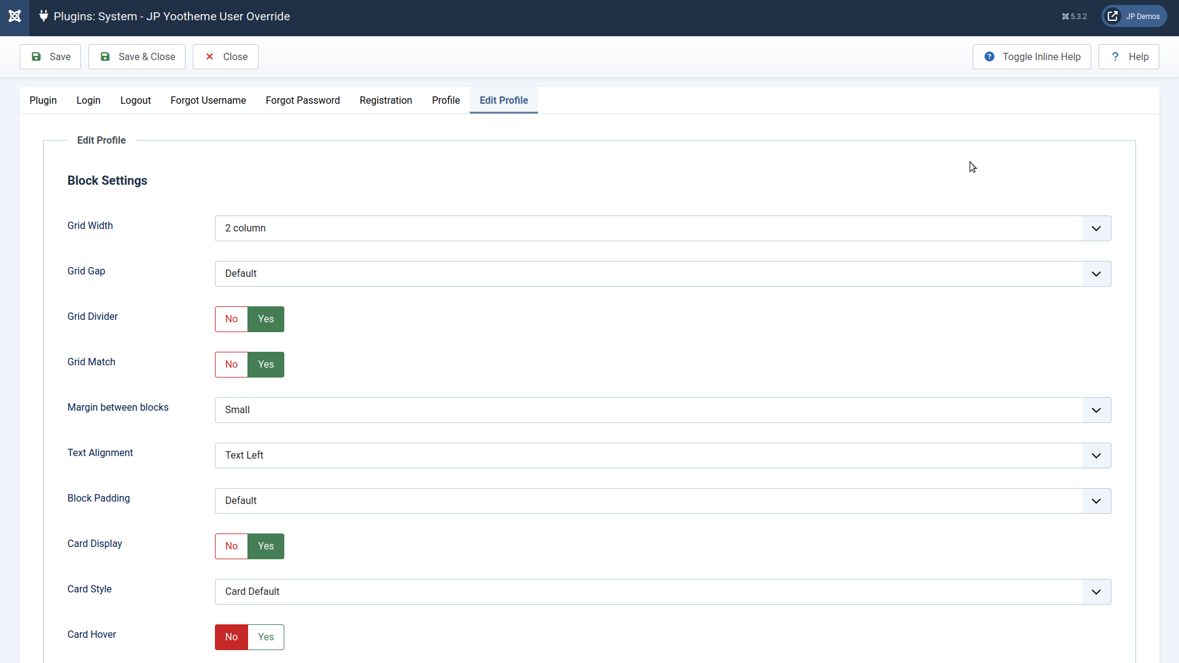Click the Joomla logo icon
This screenshot has width=1179, height=663.
tap(15, 17)
